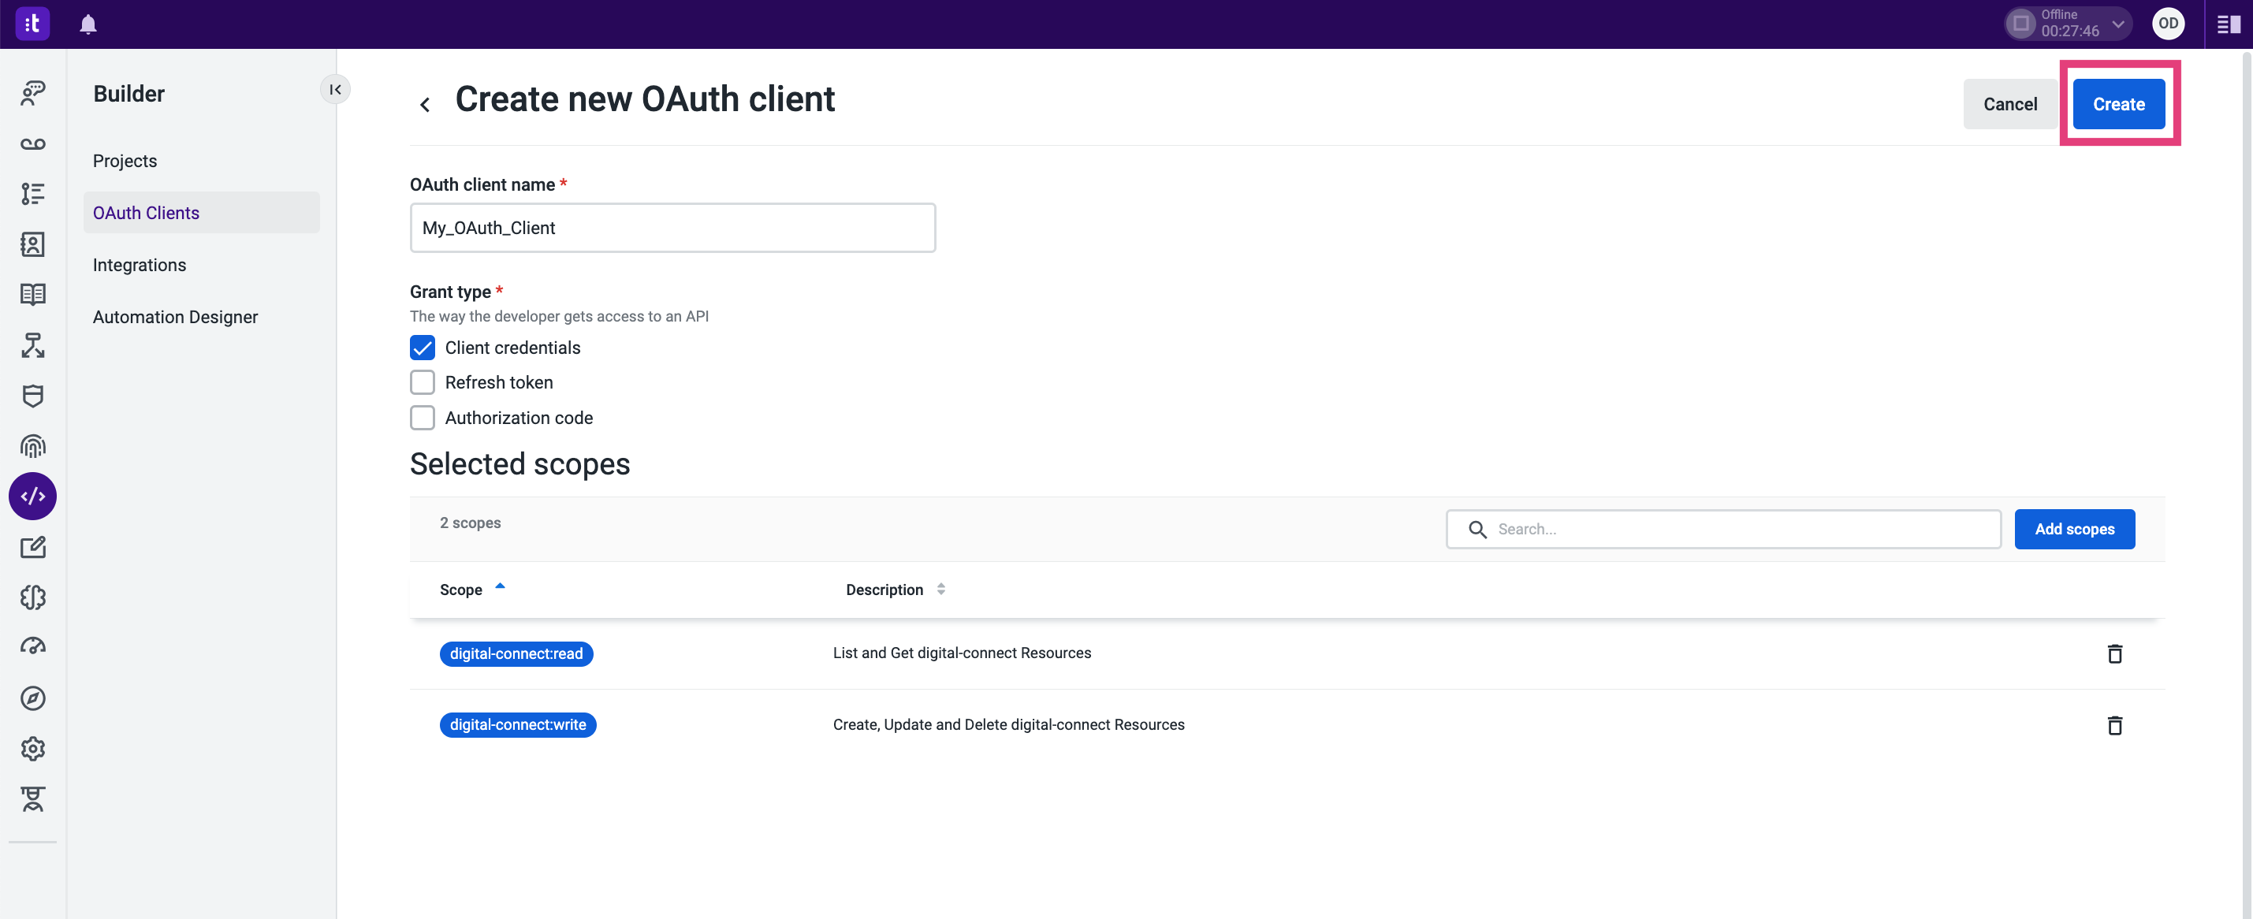Click the Create button
This screenshot has width=2253, height=919.
(x=2118, y=103)
